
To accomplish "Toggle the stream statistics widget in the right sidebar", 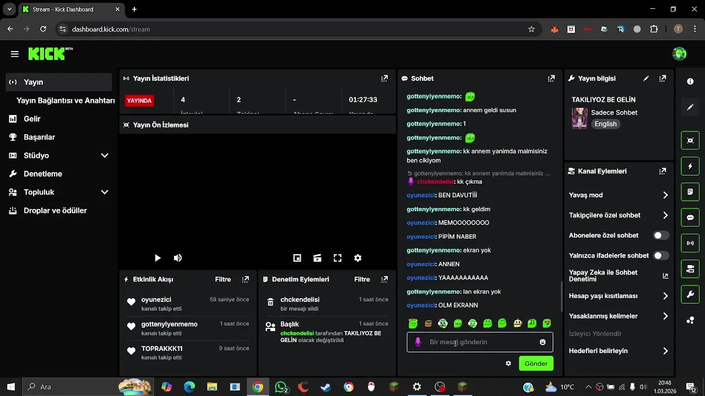I will [690, 243].
